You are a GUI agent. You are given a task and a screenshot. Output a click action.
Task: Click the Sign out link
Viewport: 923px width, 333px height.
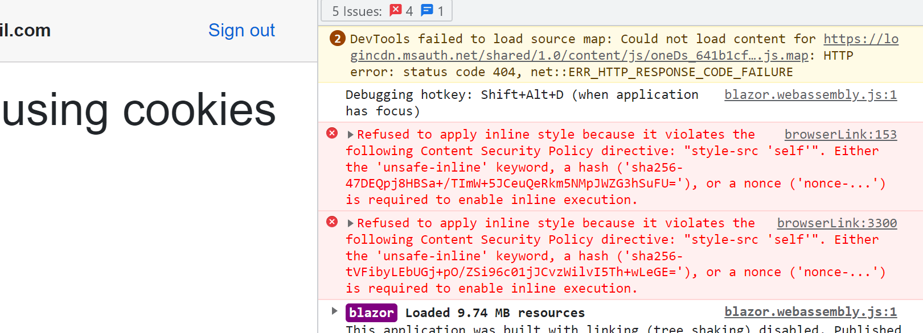tap(241, 30)
